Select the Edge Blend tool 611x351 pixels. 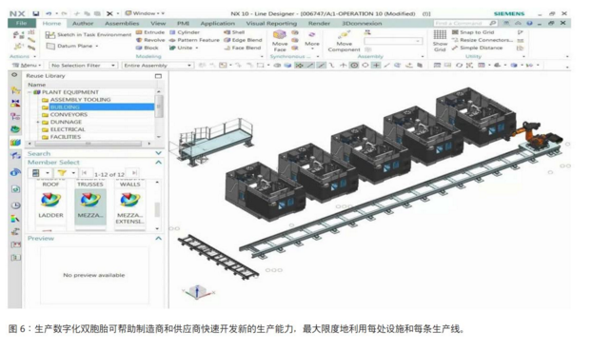(243, 40)
